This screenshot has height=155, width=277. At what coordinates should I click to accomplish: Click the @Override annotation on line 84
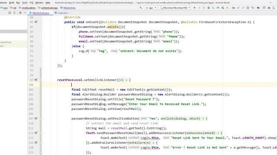(72, 17)
